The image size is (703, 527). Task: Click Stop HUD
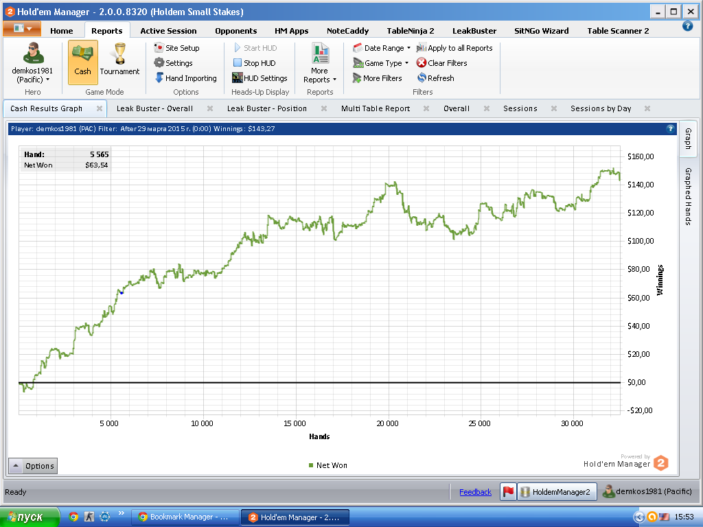254,63
